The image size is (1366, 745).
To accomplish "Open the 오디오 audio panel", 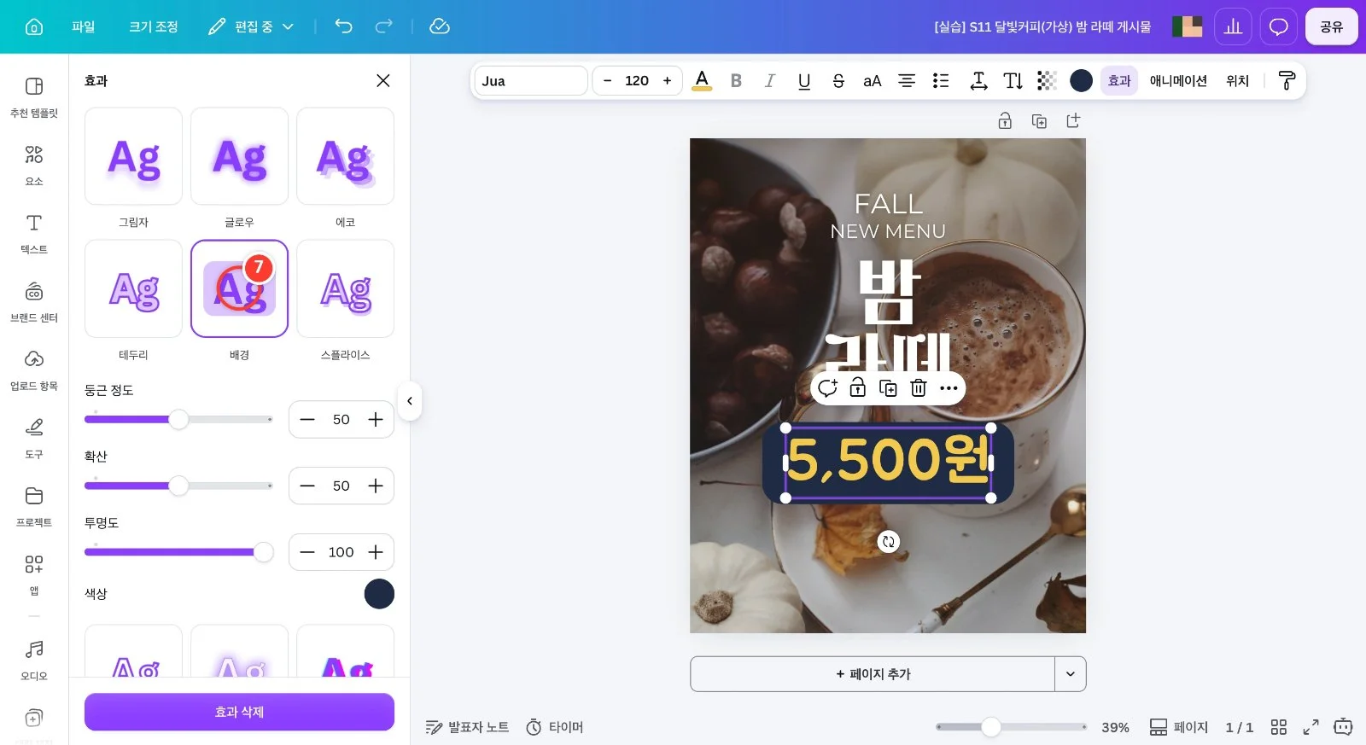I will pyautogui.click(x=34, y=660).
